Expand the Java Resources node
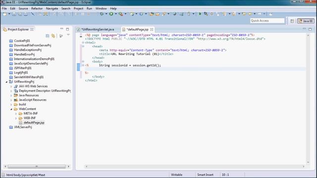This screenshot has height=178, width=317. pyautogui.click(x=11, y=95)
